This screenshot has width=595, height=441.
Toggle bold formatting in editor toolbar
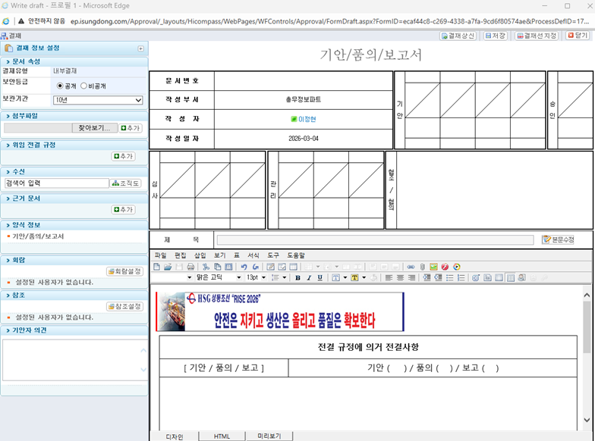click(297, 278)
